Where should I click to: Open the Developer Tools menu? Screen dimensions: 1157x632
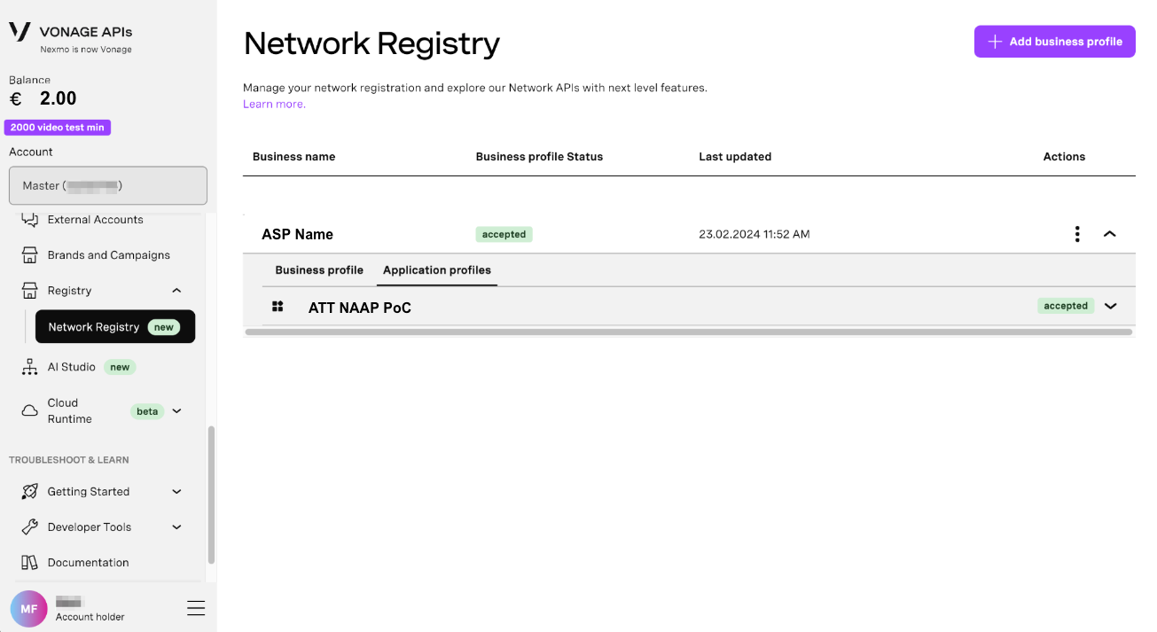89,527
